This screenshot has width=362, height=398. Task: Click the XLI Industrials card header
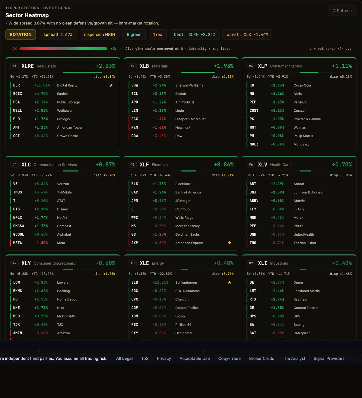pyautogui.click(x=299, y=263)
